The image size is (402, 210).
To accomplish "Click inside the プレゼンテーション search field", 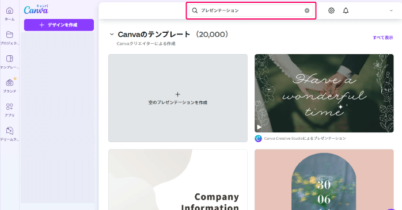I will click(251, 10).
